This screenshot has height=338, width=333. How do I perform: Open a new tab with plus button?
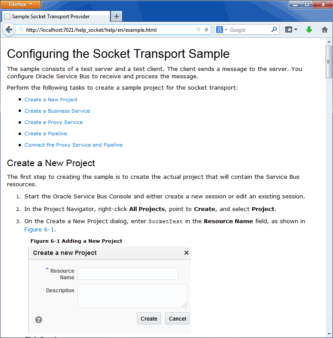117,17
